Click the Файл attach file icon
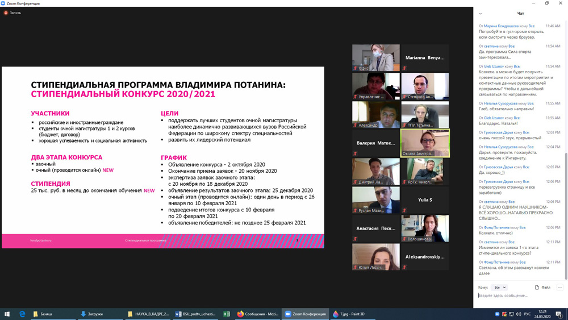 coord(537,288)
